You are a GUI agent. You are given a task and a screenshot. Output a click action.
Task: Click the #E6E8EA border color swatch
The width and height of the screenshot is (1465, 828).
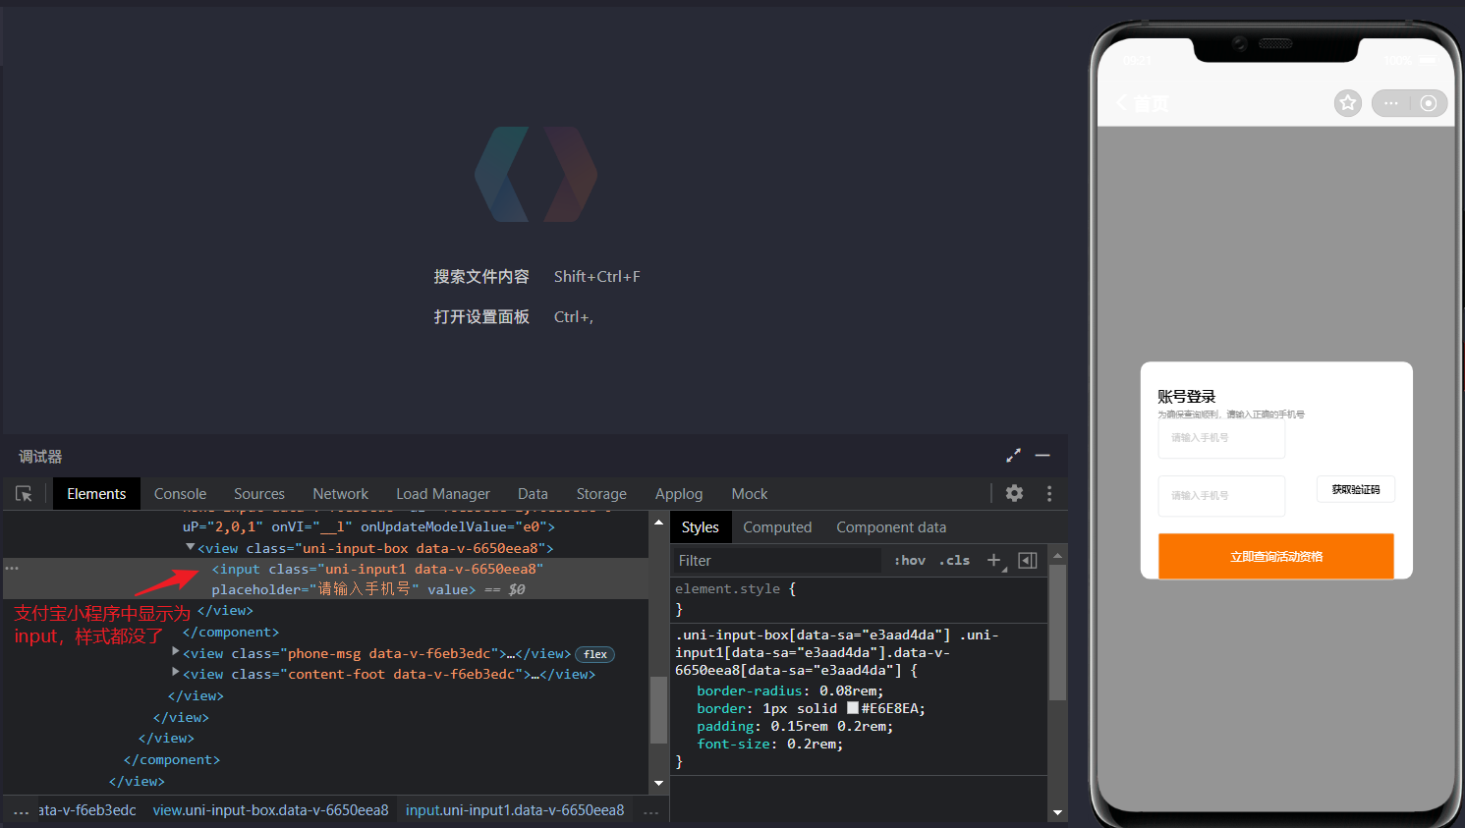click(x=853, y=708)
